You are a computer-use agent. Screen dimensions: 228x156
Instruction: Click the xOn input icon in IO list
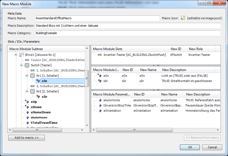tap(100, 76)
